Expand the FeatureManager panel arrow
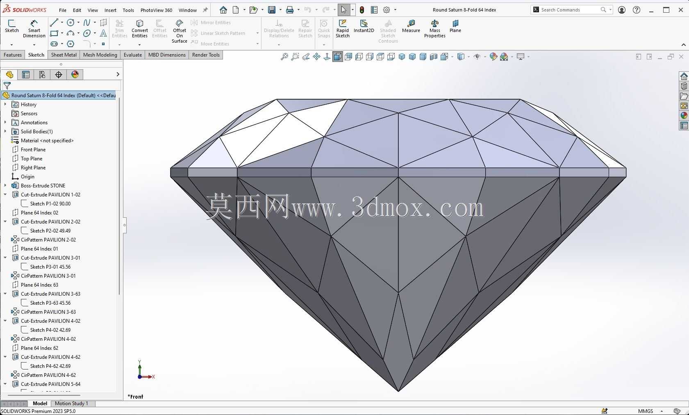Screen dimensions: 689x415 pyautogui.click(x=118, y=74)
